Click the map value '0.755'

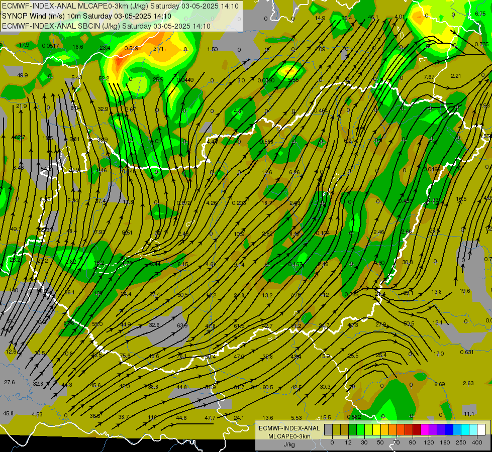(x=351, y=294)
